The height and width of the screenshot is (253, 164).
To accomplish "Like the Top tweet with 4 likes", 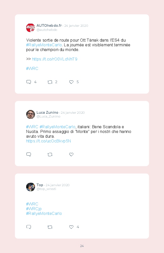I will point(71,227).
